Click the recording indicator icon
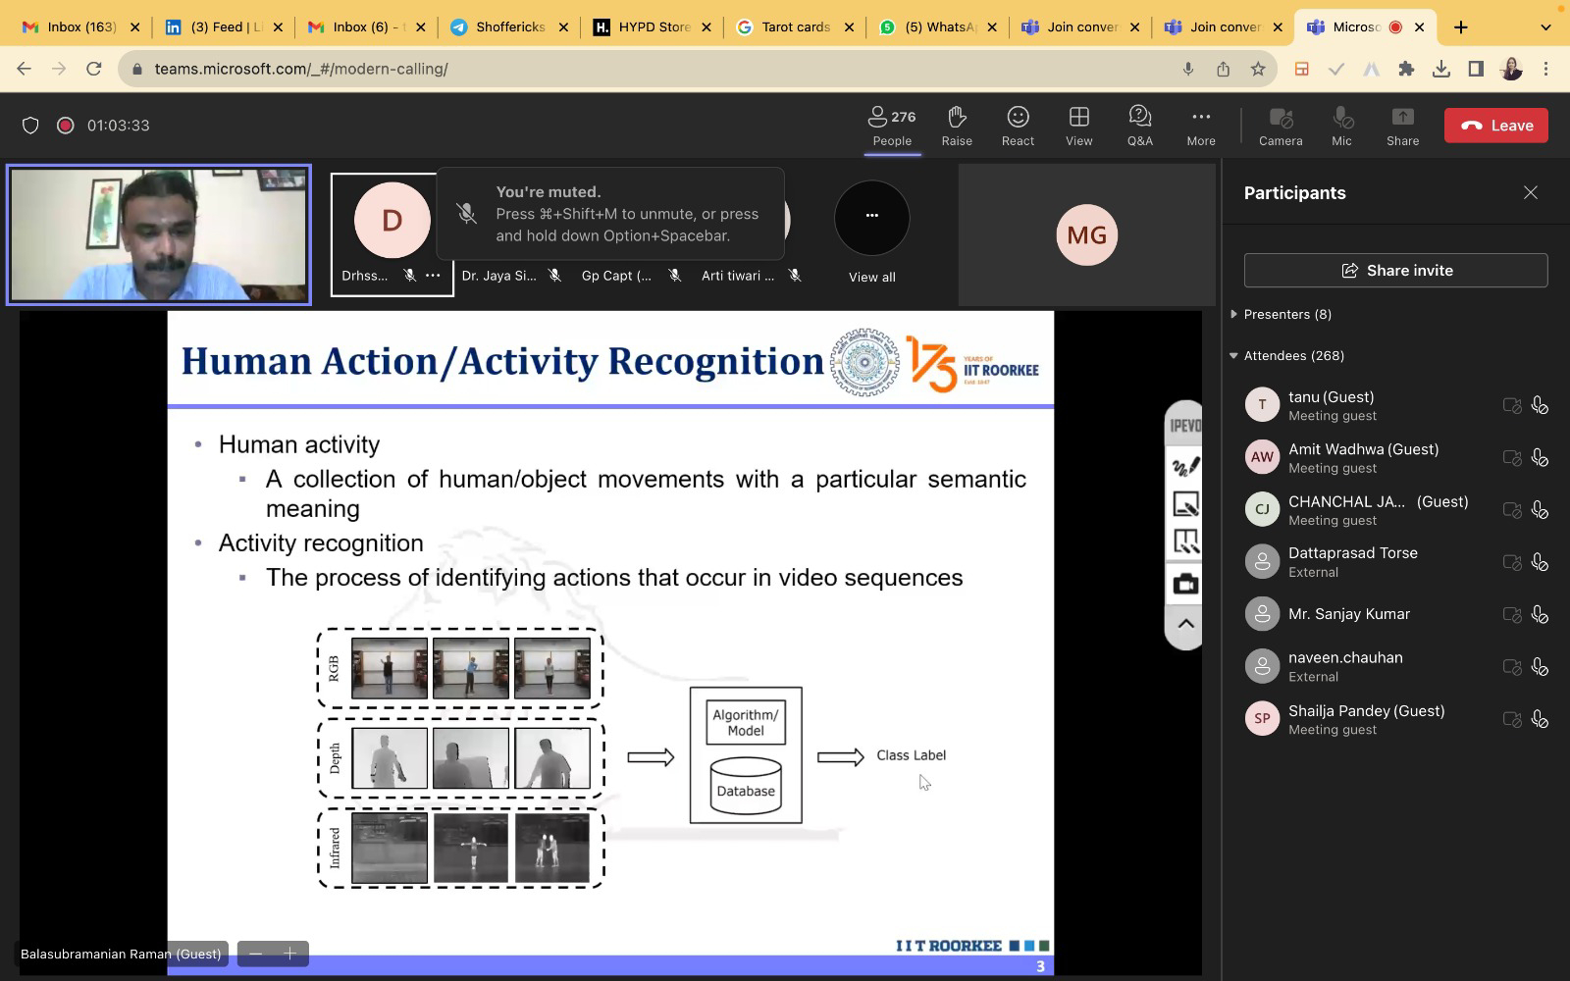 (x=65, y=126)
